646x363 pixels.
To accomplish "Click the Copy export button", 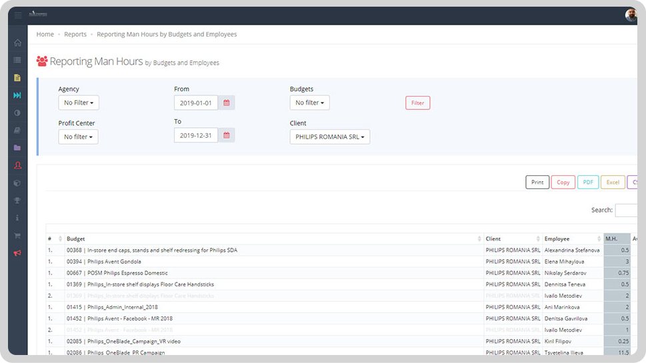I will tap(563, 182).
